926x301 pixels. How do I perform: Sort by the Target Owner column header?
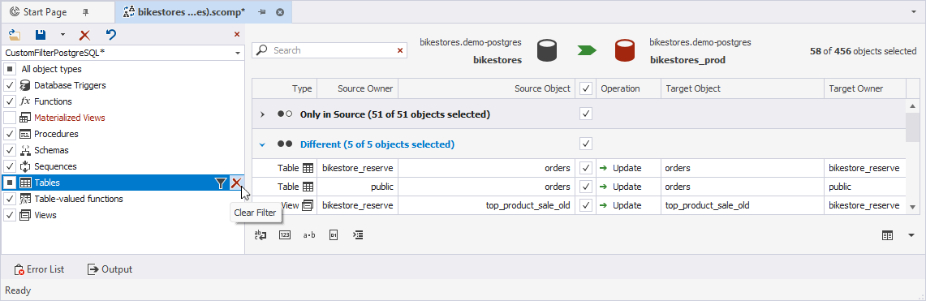coord(864,88)
